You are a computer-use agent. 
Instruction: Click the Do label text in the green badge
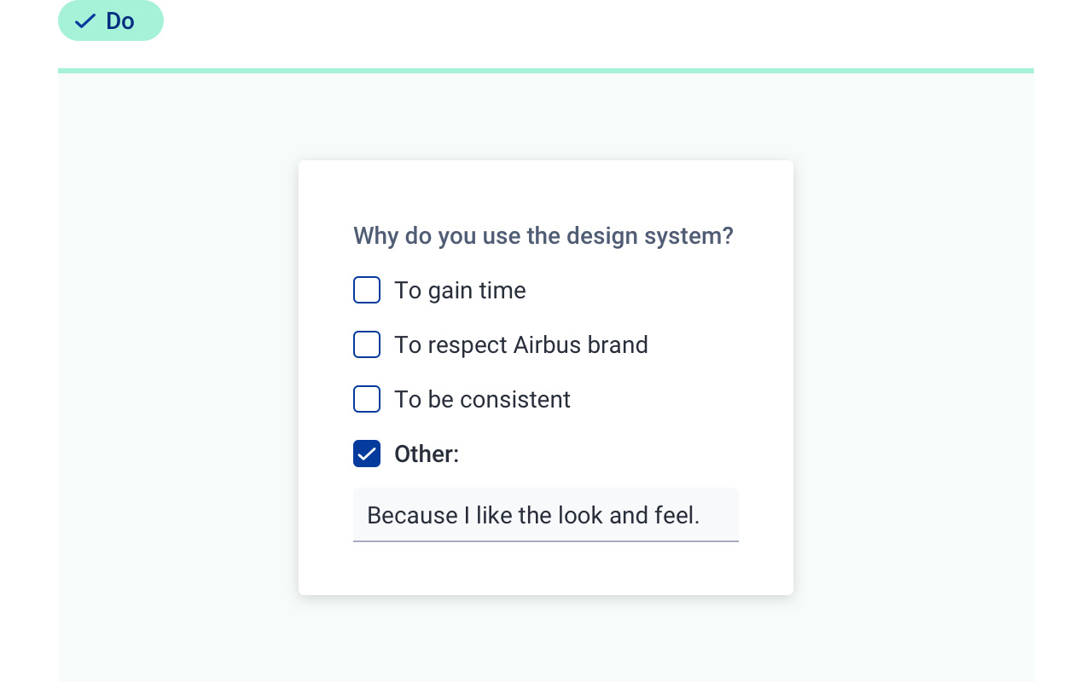pyautogui.click(x=120, y=20)
